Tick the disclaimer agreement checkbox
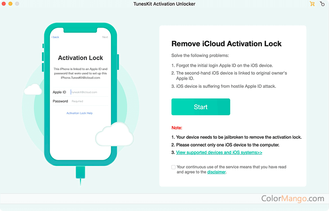Image resolution: width=329 pixels, height=211 pixels. [x=173, y=167]
